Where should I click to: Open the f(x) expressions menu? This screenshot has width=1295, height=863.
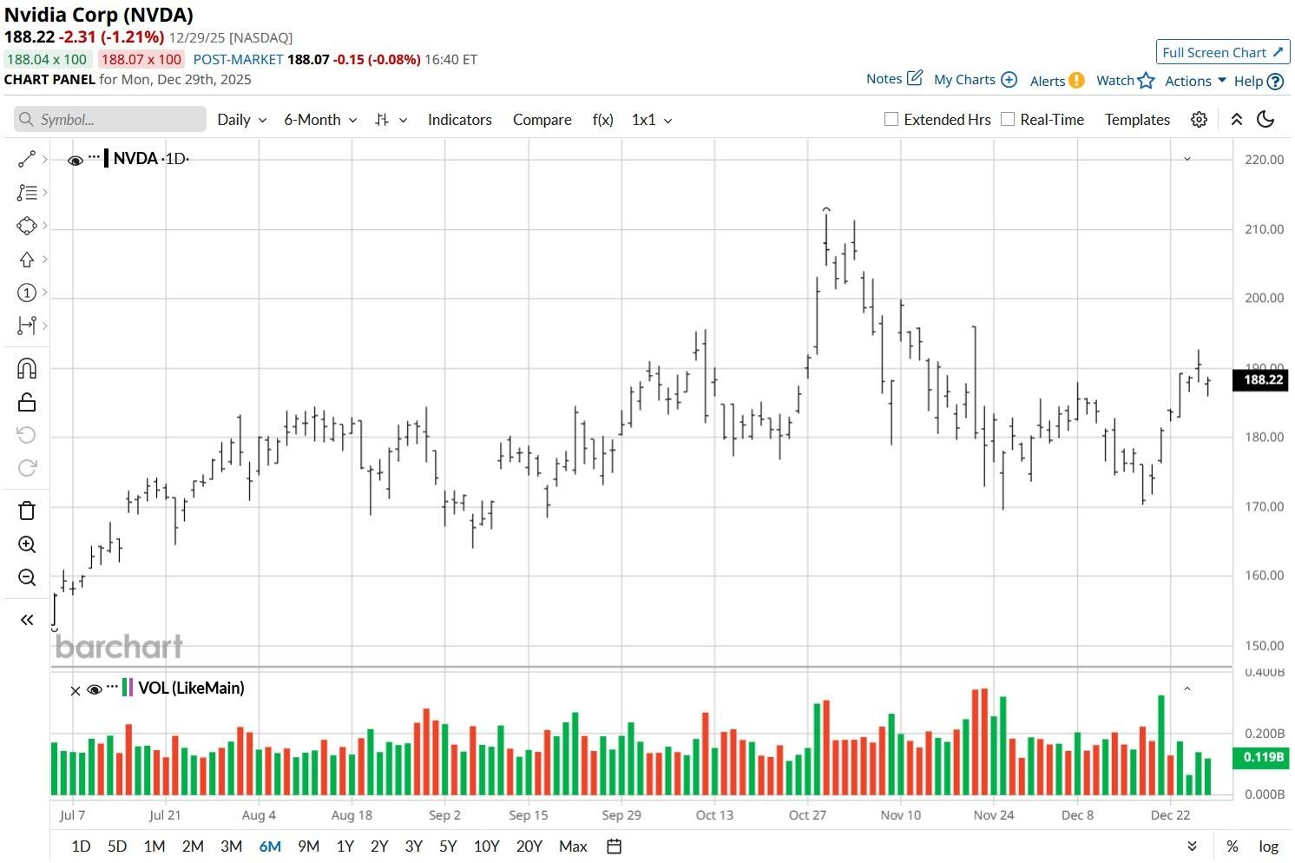[x=603, y=120]
